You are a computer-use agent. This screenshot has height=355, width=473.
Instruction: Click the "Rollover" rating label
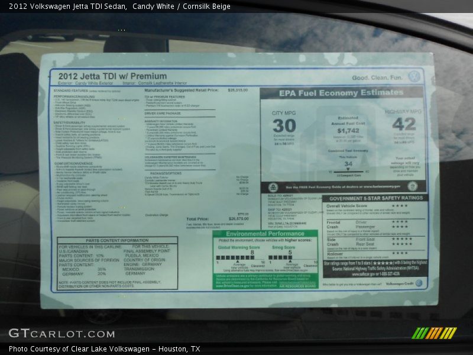tap(335, 254)
